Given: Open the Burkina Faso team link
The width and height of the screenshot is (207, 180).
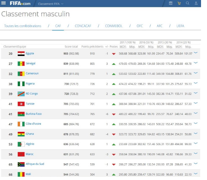Looking at the screenshot, I should click(x=34, y=114).
